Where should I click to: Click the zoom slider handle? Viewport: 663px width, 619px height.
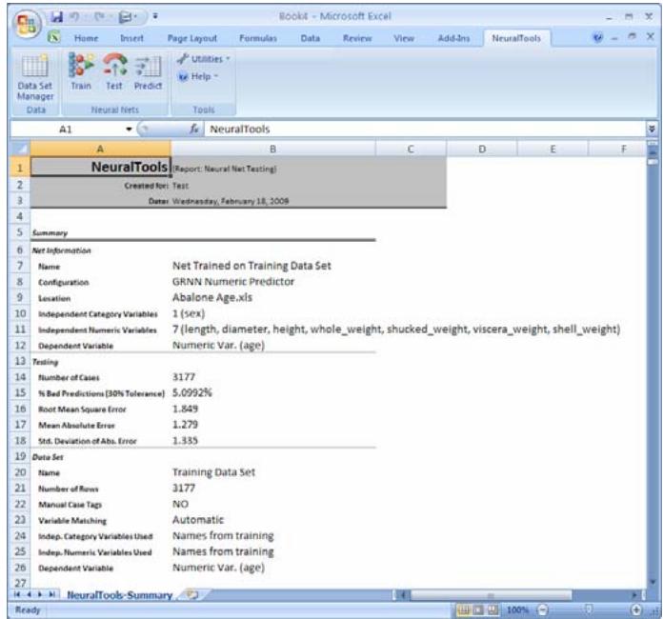pos(589,609)
